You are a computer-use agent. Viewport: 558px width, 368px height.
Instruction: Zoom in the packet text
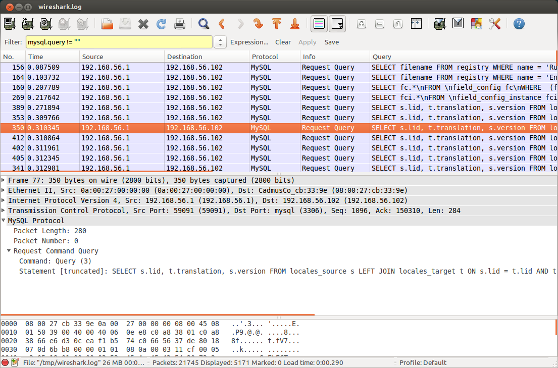[362, 24]
